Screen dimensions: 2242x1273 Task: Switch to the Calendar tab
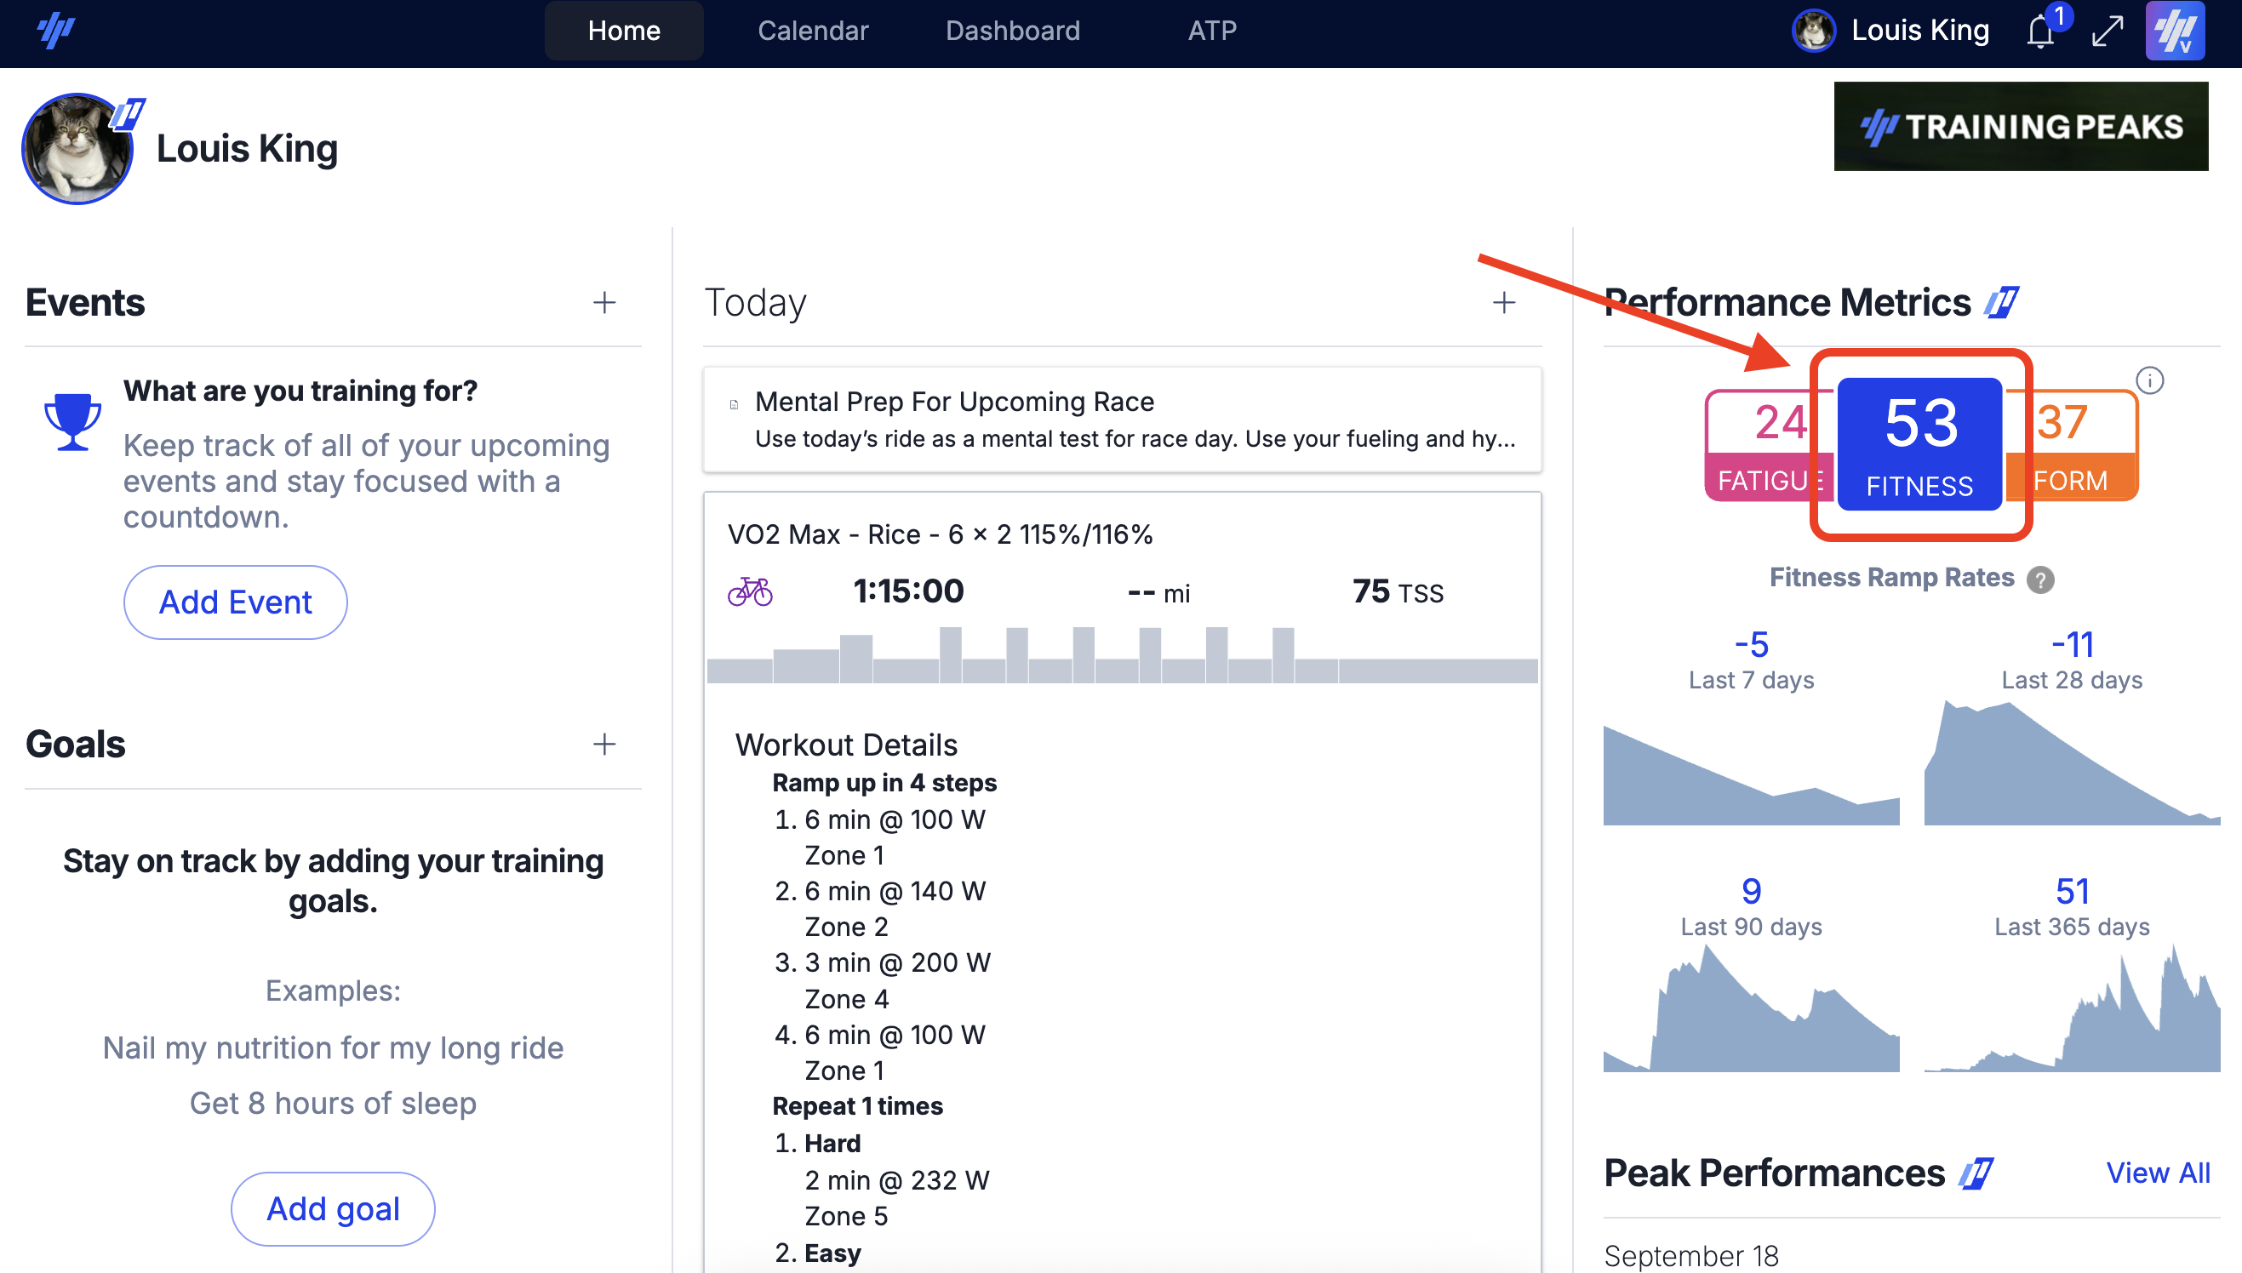[813, 31]
